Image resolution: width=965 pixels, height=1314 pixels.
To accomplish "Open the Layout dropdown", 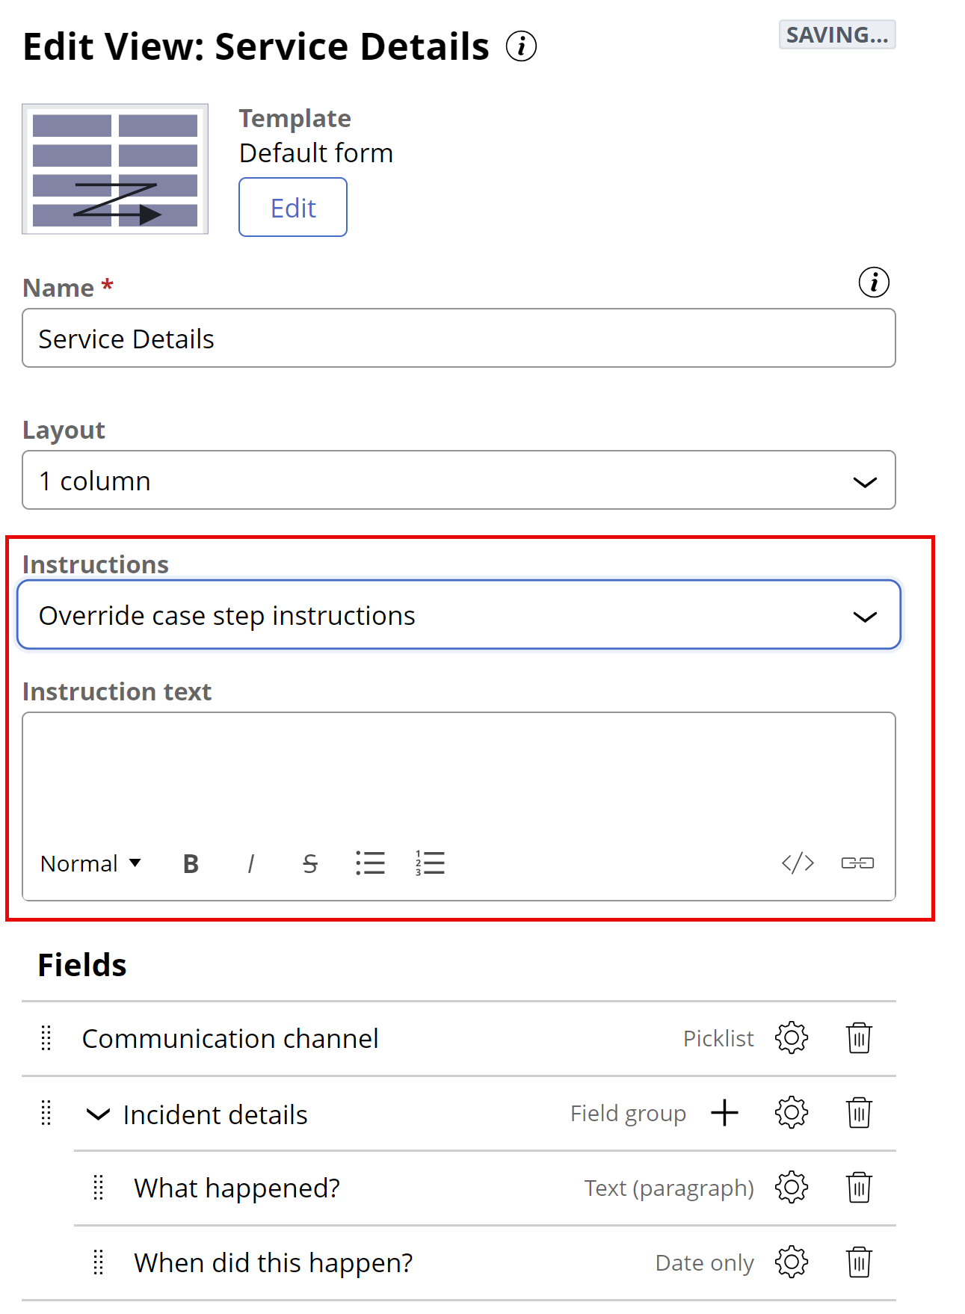I will pyautogui.click(x=458, y=481).
